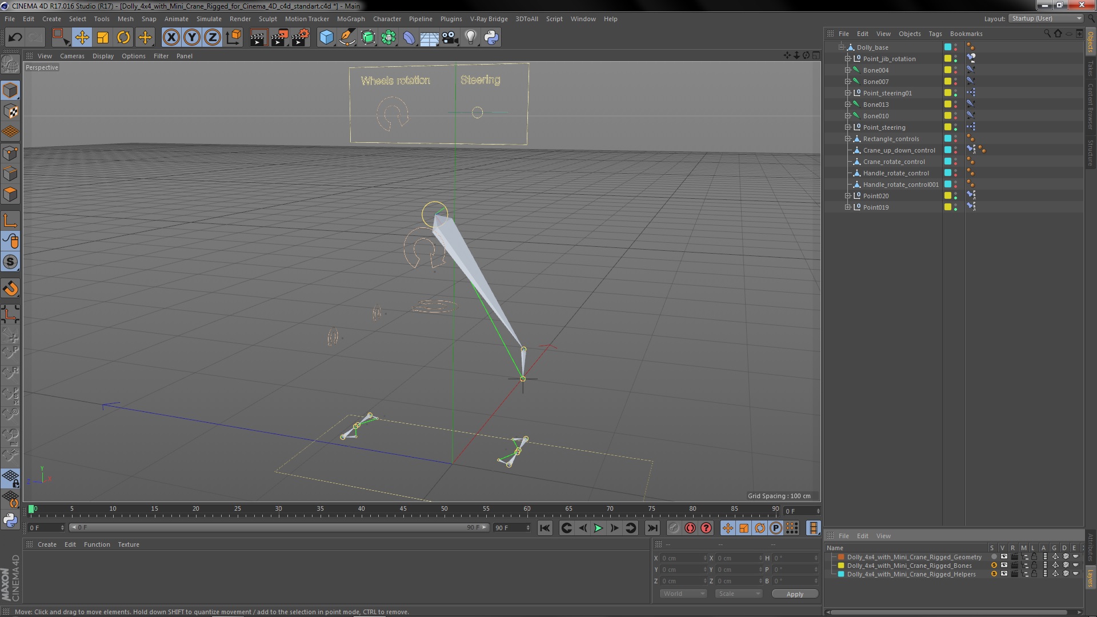1097x617 pixels.
Task: Click the Undo arrow icon
Action: coord(15,38)
